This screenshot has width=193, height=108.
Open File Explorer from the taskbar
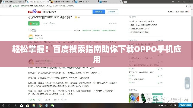[34, 105]
